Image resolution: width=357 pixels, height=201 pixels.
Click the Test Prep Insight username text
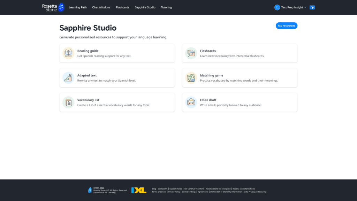click(292, 8)
